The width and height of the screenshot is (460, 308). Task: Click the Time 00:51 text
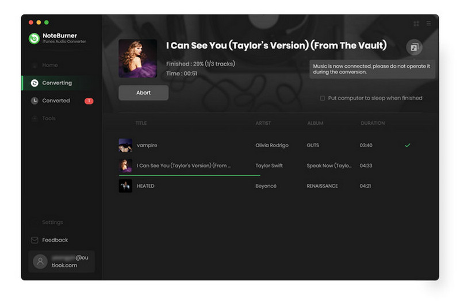(182, 74)
